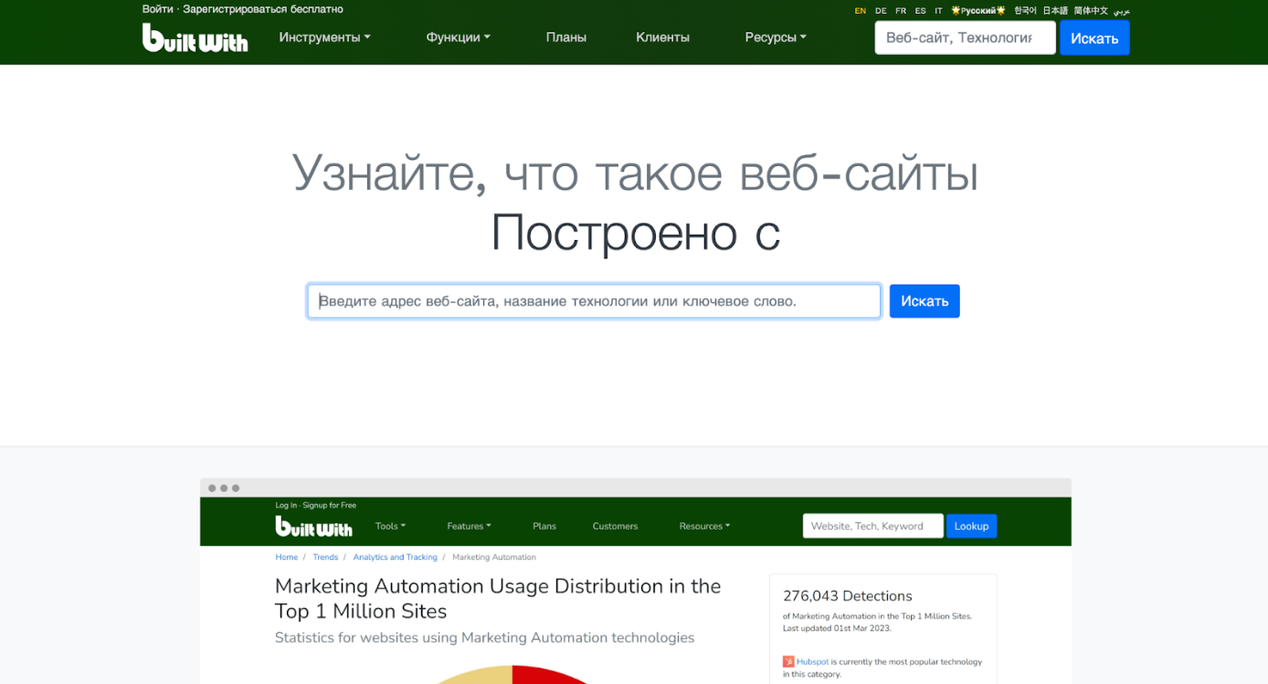
Task: Click the Искать button in the header
Action: tap(1094, 37)
